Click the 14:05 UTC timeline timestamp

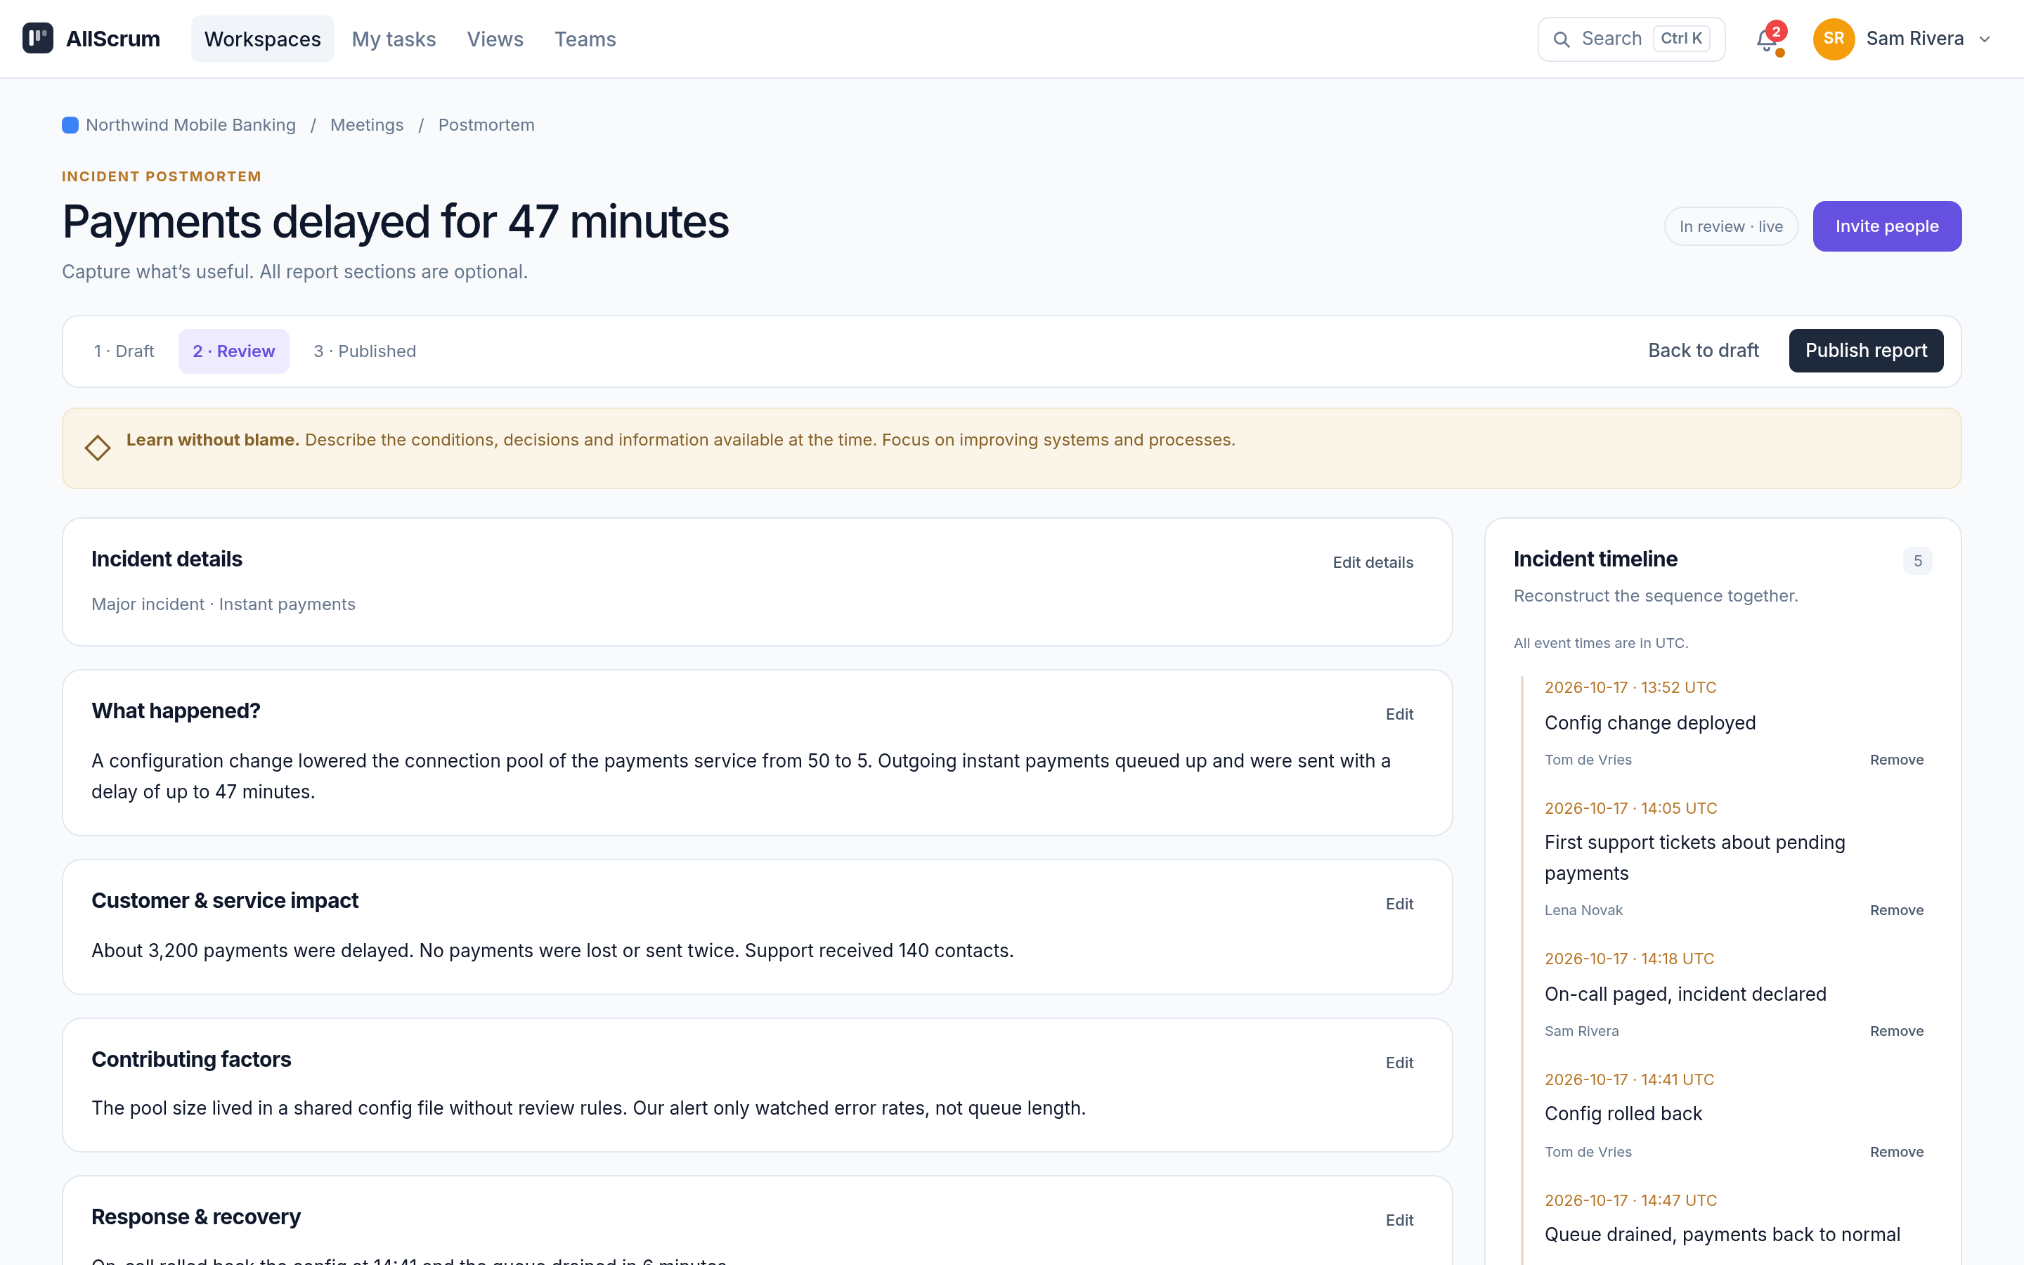pyautogui.click(x=1630, y=809)
